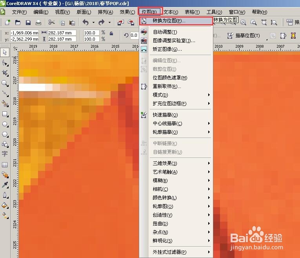Choose 自动调整(T) menu entry
This screenshot has height=258, width=300.
(x=176, y=32)
